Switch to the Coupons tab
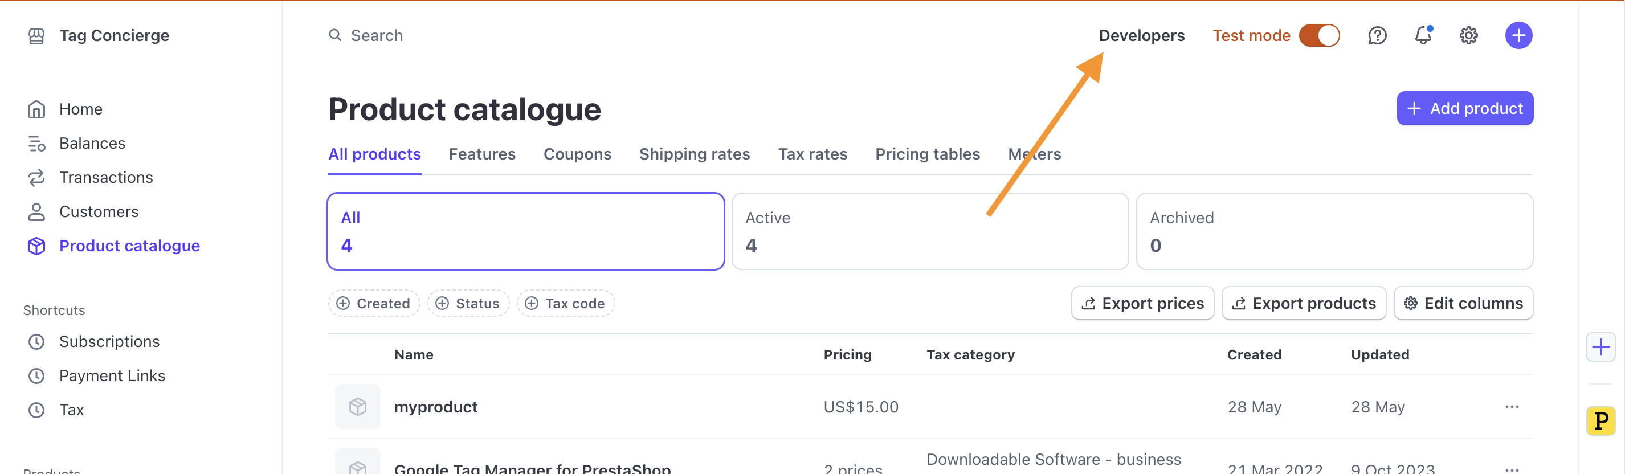The image size is (1625, 474). [x=577, y=154]
